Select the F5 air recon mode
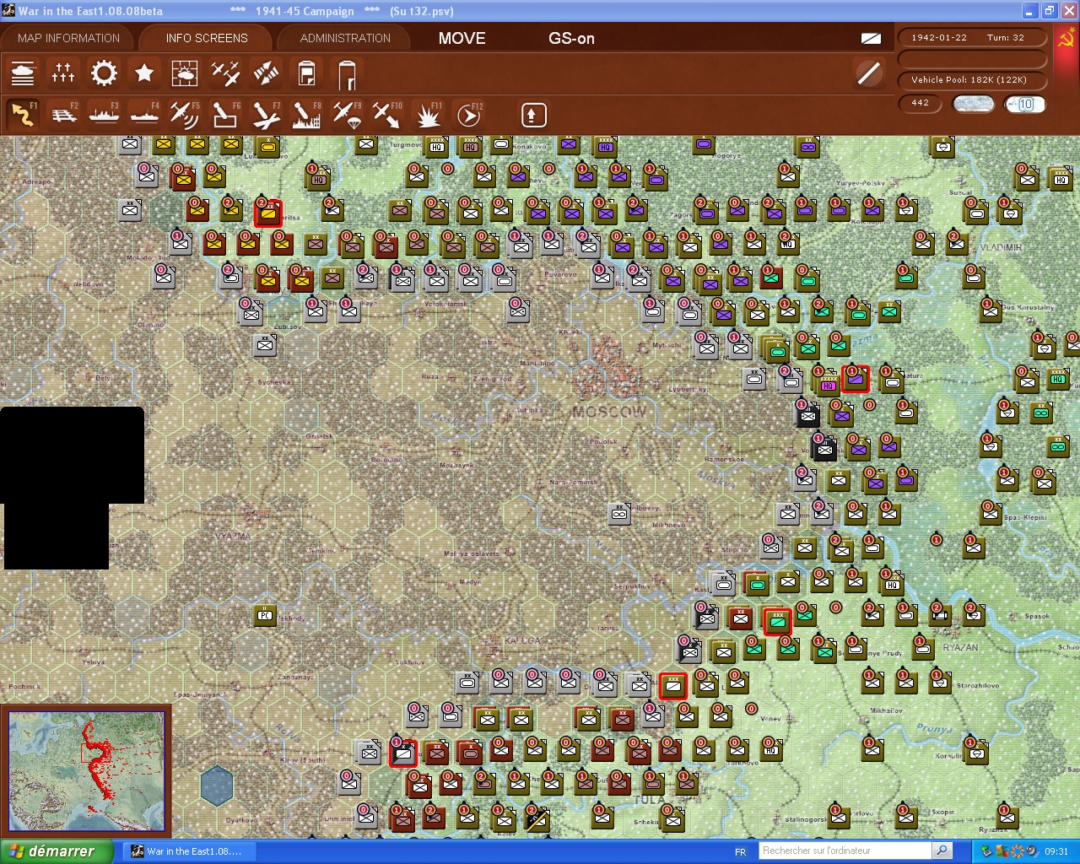Image resolution: width=1080 pixels, height=864 pixels. tap(185, 115)
